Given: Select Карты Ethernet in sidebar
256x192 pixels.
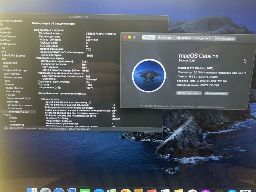Looking at the screenshot, I should point(15,88).
